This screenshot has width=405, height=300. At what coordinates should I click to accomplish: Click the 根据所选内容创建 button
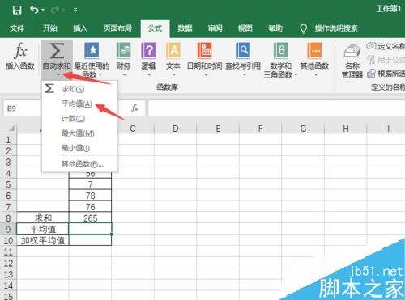pyautogui.click(x=386, y=73)
